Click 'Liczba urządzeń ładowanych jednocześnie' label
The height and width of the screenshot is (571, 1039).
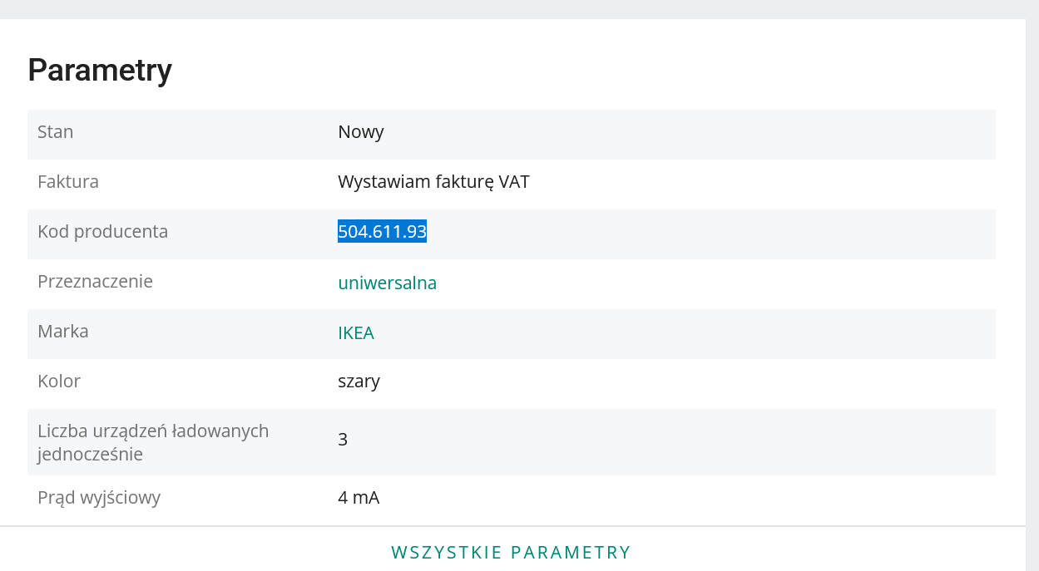[x=153, y=442]
